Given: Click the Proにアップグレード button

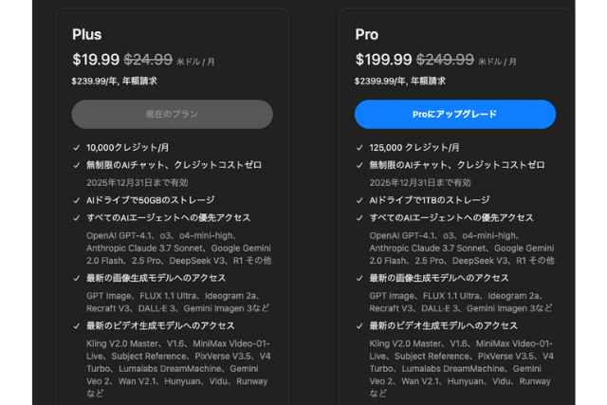Looking at the screenshot, I should [455, 114].
